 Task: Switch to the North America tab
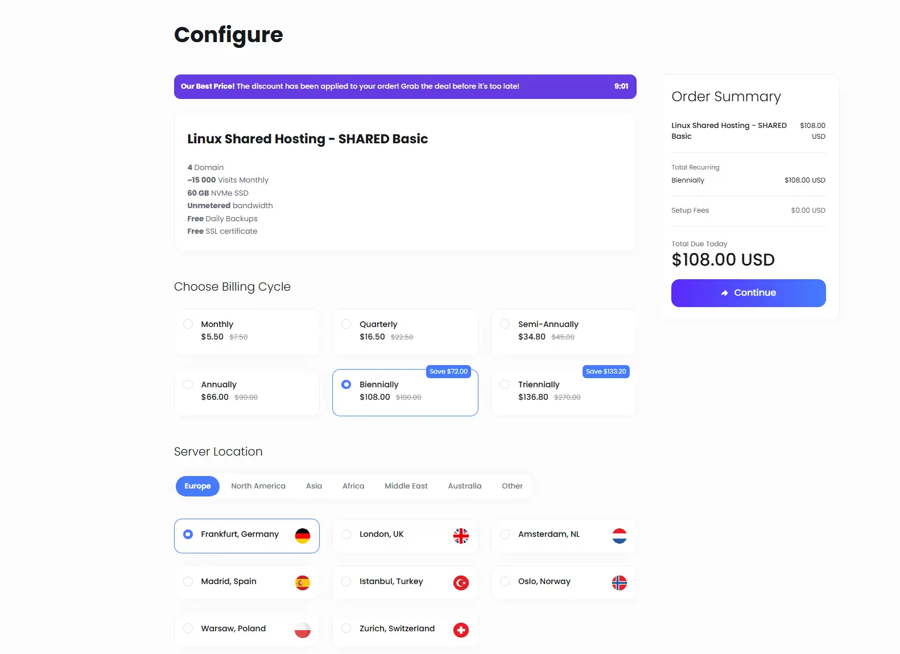[258, 486]
